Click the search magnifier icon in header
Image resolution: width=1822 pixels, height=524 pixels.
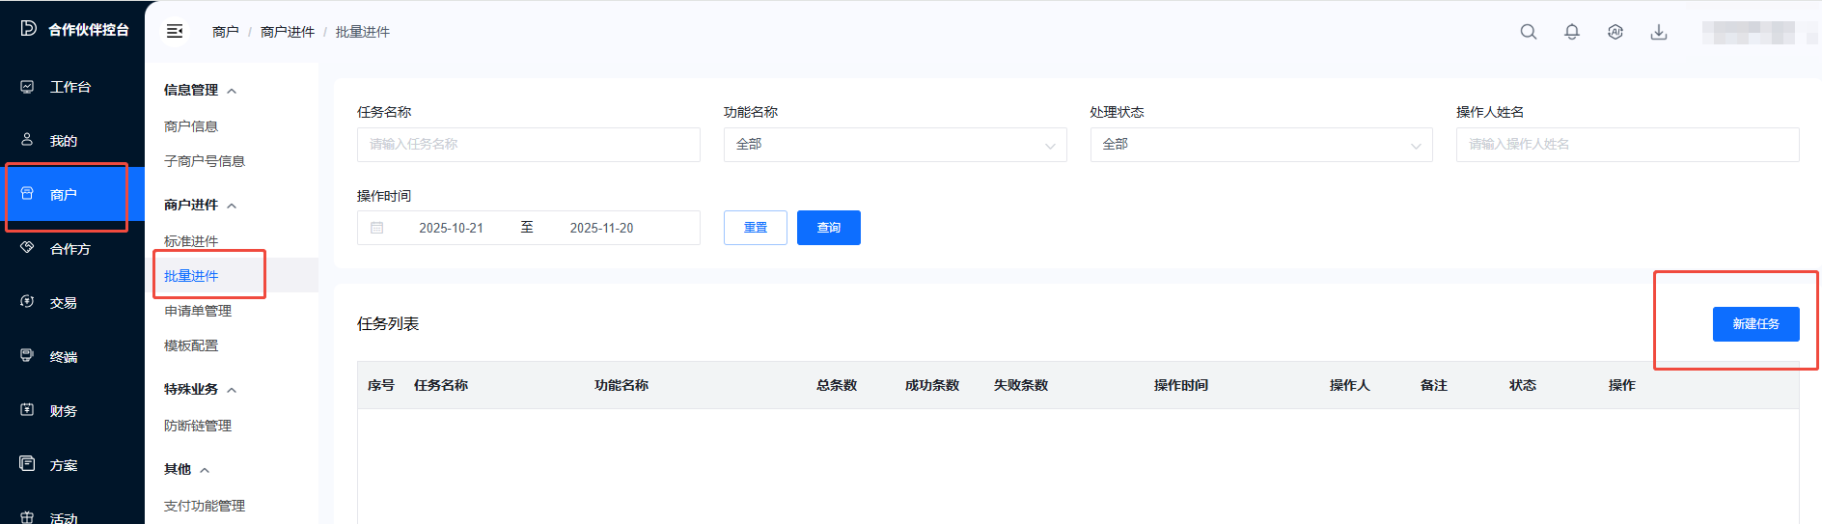click(1528, 32)
